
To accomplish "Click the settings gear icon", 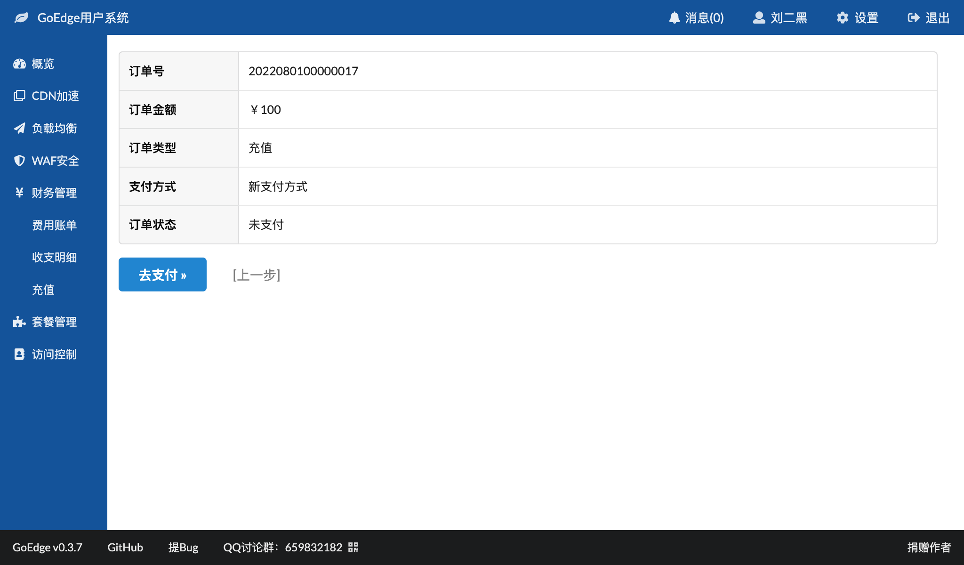I will click(843, 18).
